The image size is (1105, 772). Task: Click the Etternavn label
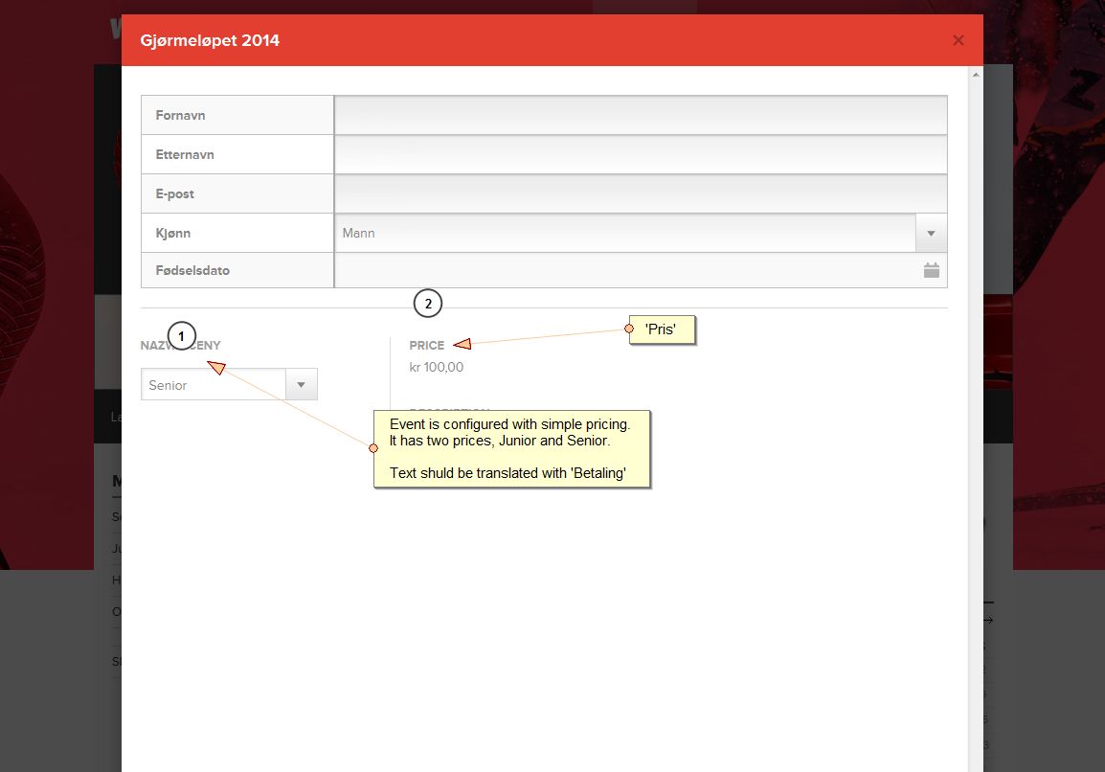click(185, 155)
